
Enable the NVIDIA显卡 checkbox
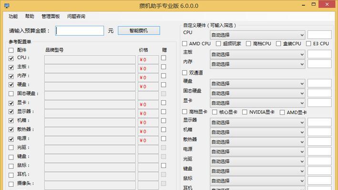pyautogui.click(x=245, y=112)
